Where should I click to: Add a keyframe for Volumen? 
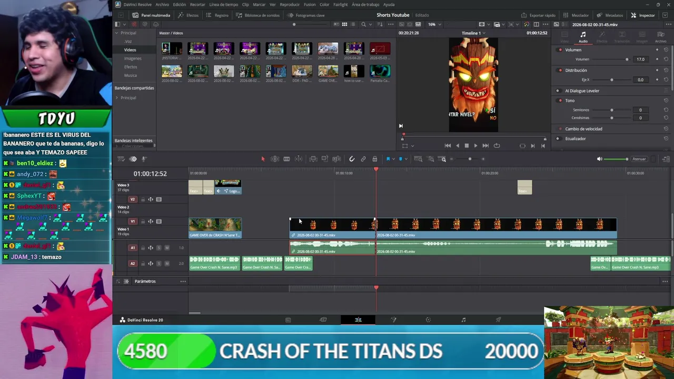coord(657,59)
